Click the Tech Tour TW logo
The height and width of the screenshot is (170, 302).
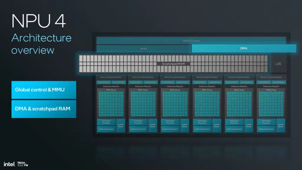click(x=22, y=164)
